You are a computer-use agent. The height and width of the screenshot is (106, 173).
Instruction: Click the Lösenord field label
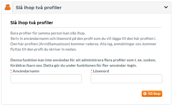(101, 71)
